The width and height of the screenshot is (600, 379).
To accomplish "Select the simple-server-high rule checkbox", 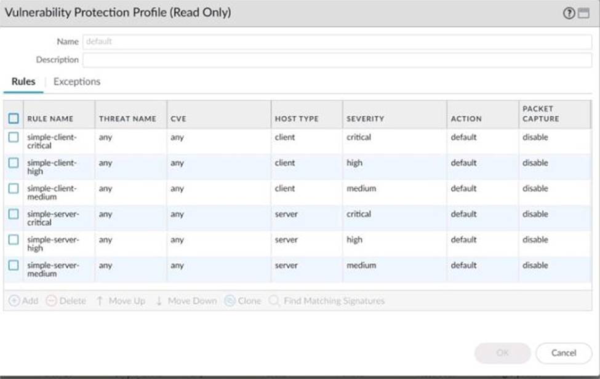I will point(14,240).
